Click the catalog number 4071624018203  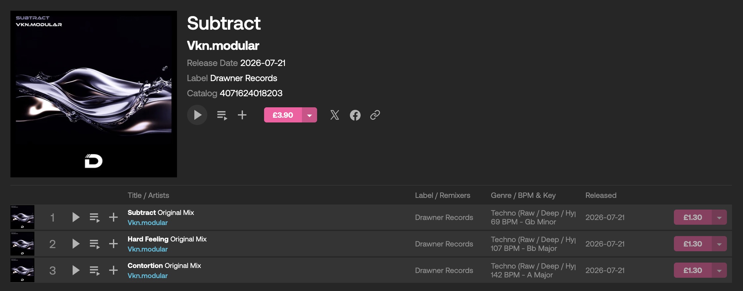[x=251, y=93]
